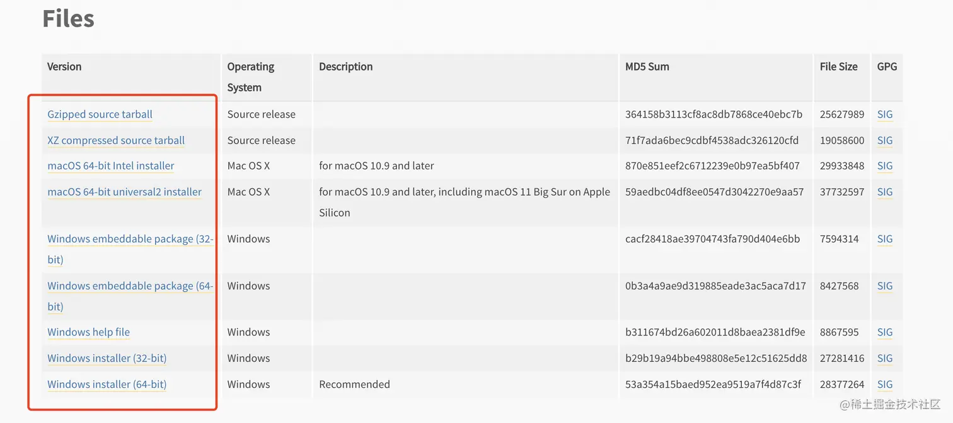Click the MD5 Sum column header

point(647,67)
